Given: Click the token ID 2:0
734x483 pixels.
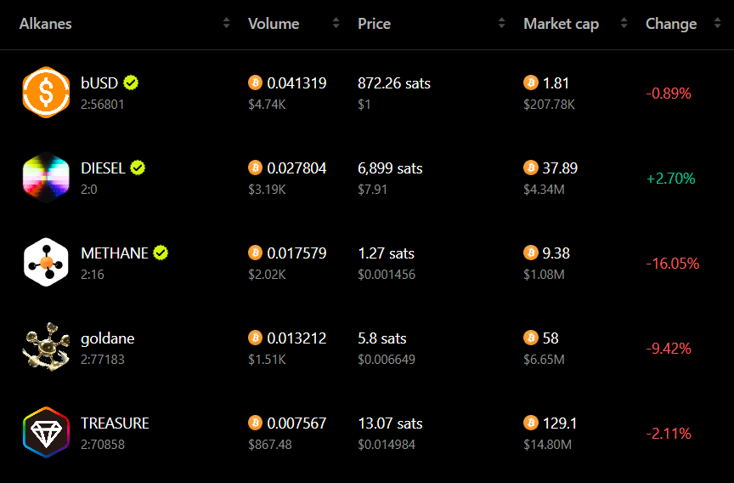Looking at the screenshot, I should click(89, 190).
